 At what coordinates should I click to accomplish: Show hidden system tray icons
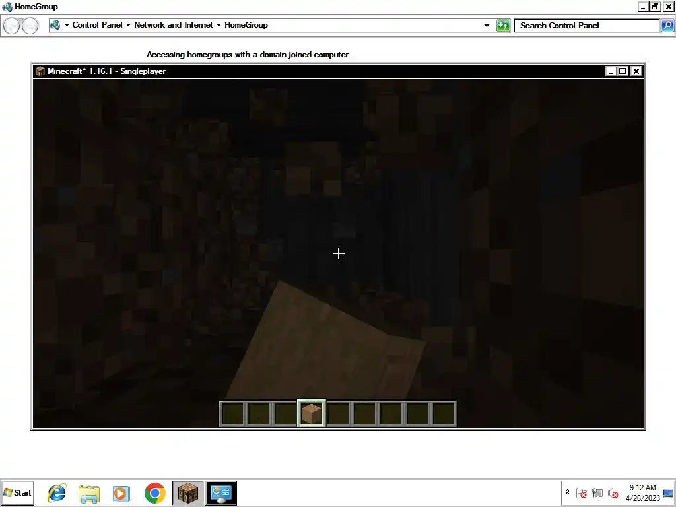pos(567,492)
